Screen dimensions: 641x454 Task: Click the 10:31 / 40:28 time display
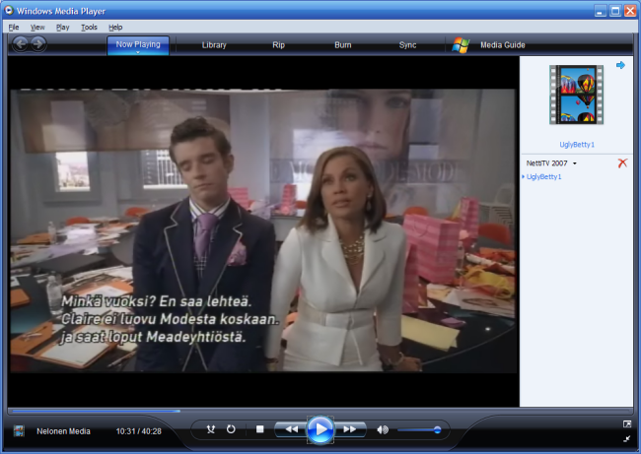pos(139,431)
